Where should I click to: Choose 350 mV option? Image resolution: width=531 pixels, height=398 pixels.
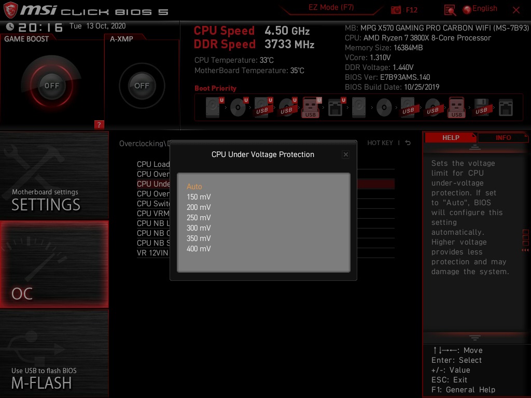click(x=199, y=238)
